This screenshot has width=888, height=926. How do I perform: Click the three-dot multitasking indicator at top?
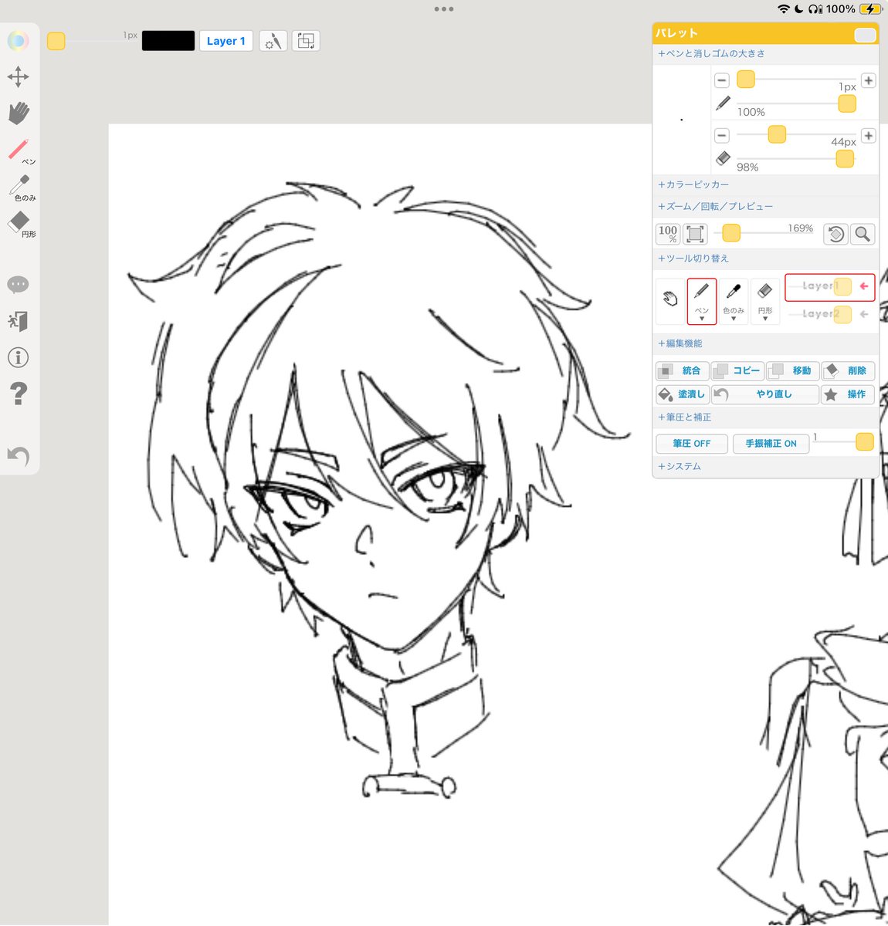(444, 9)
